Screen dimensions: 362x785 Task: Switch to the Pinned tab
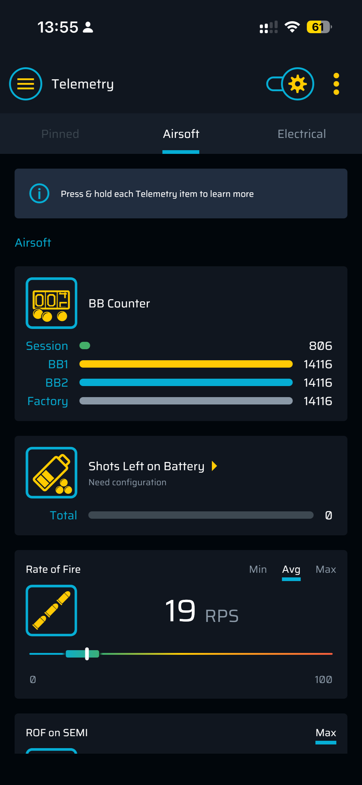coord(60,134)
